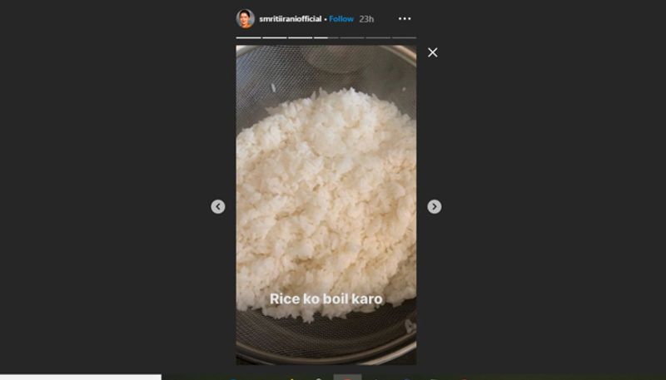Follow the smritiiraniofficial account
The image size is (666, 380).
[341, 18]
